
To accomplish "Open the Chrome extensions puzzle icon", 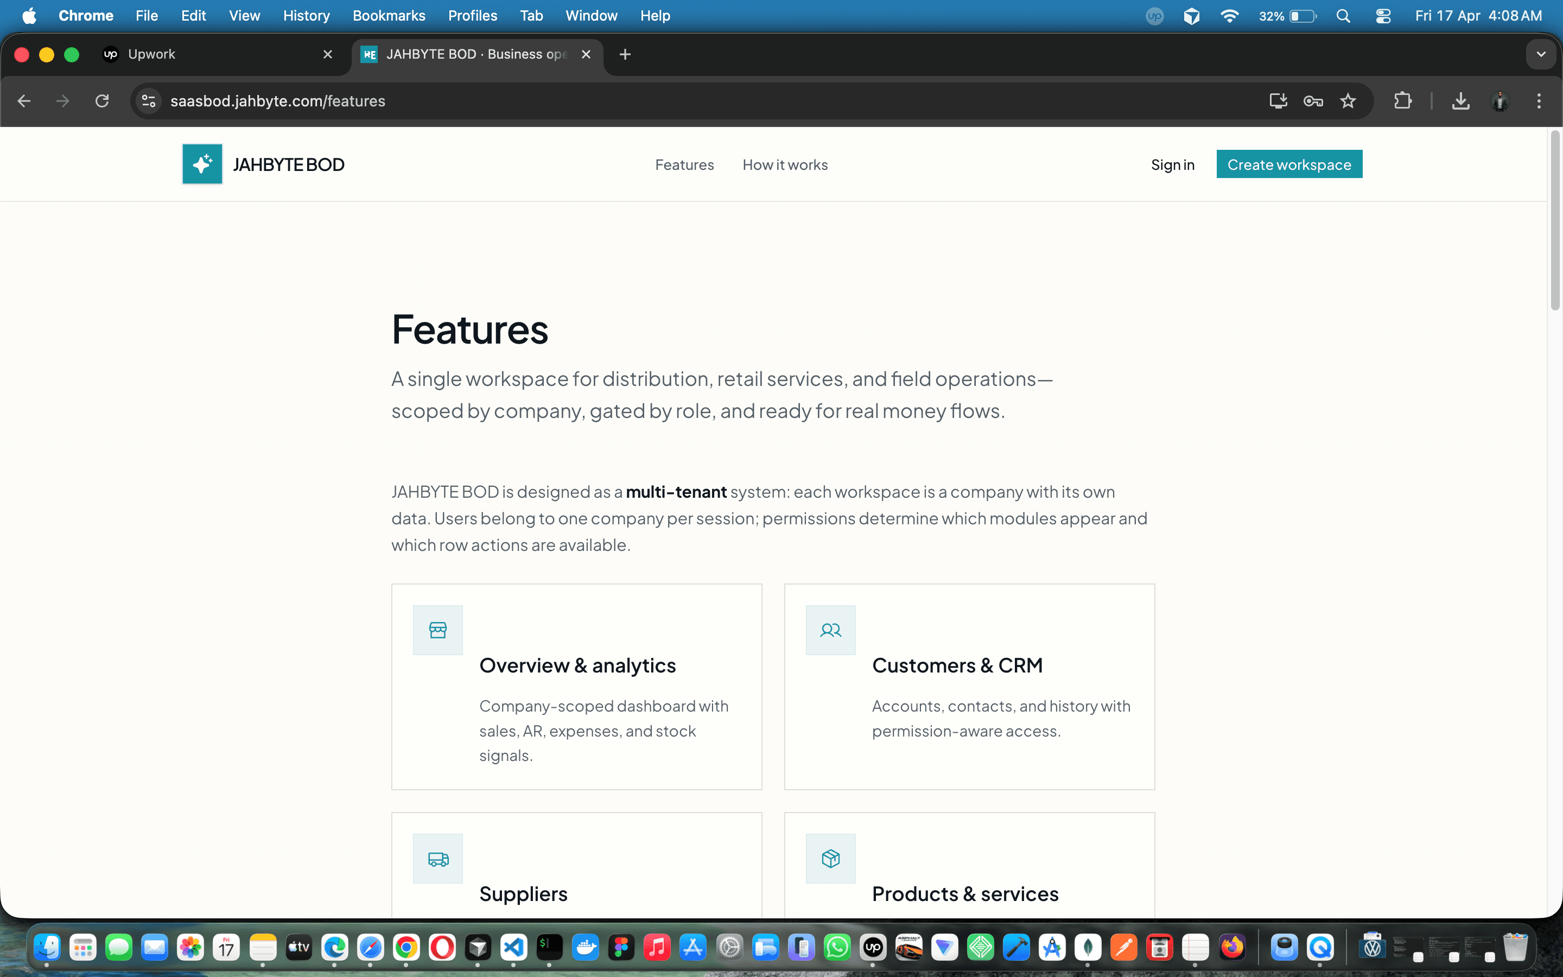I will point(1402,101).
